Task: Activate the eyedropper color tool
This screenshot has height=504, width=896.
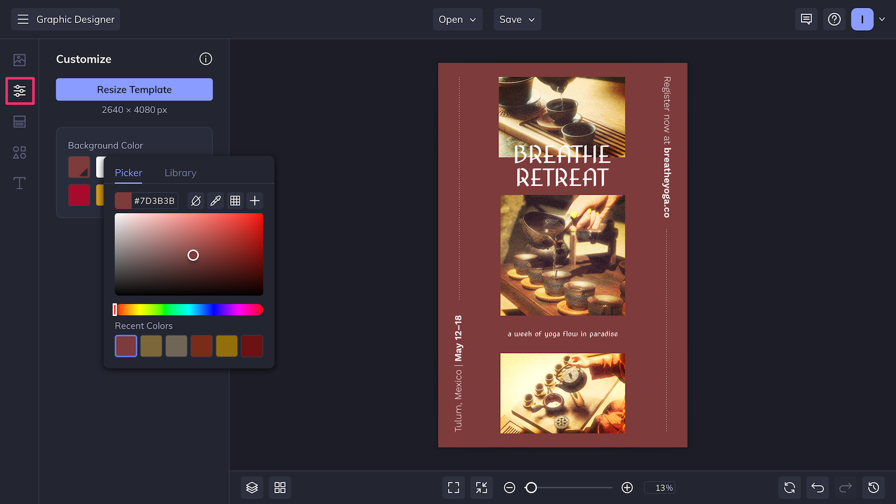Action: (216, 200)
